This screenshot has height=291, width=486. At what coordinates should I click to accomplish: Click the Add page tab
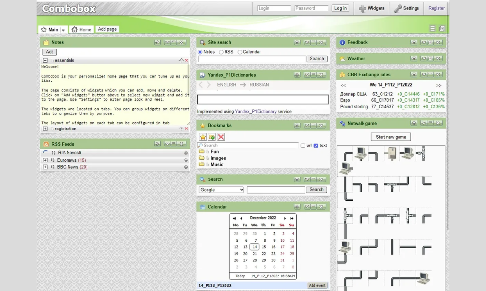[x=107, y=29]
